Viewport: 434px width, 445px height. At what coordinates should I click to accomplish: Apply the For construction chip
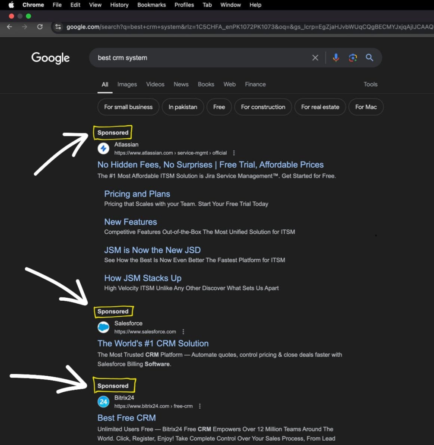click(263, 107)
